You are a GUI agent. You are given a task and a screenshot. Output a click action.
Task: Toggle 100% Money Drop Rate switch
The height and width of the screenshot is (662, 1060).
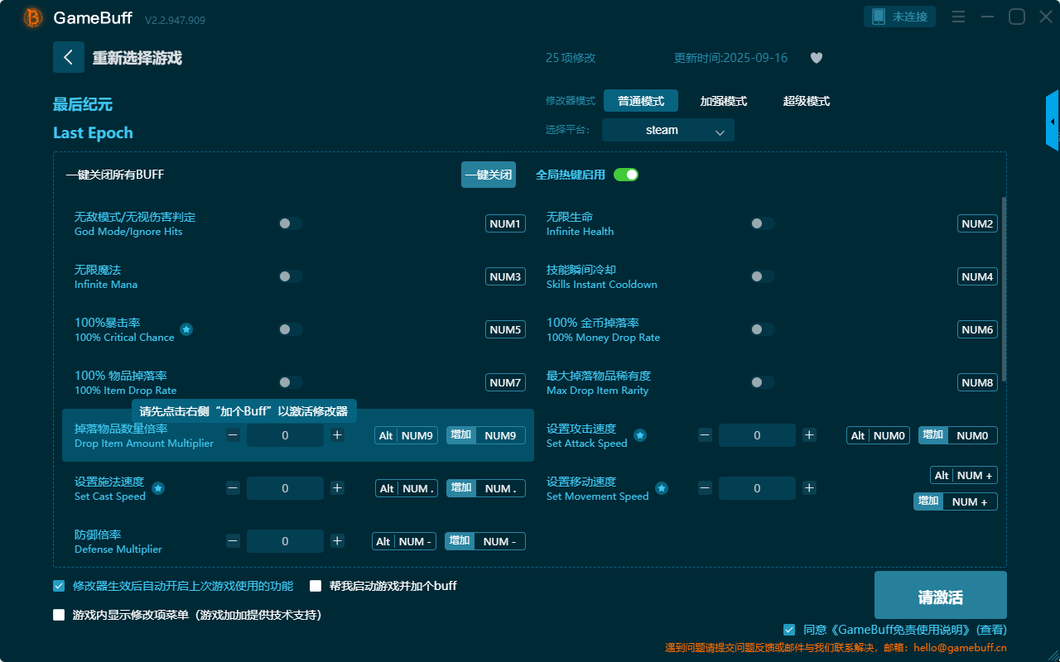(x=763, y=329)
